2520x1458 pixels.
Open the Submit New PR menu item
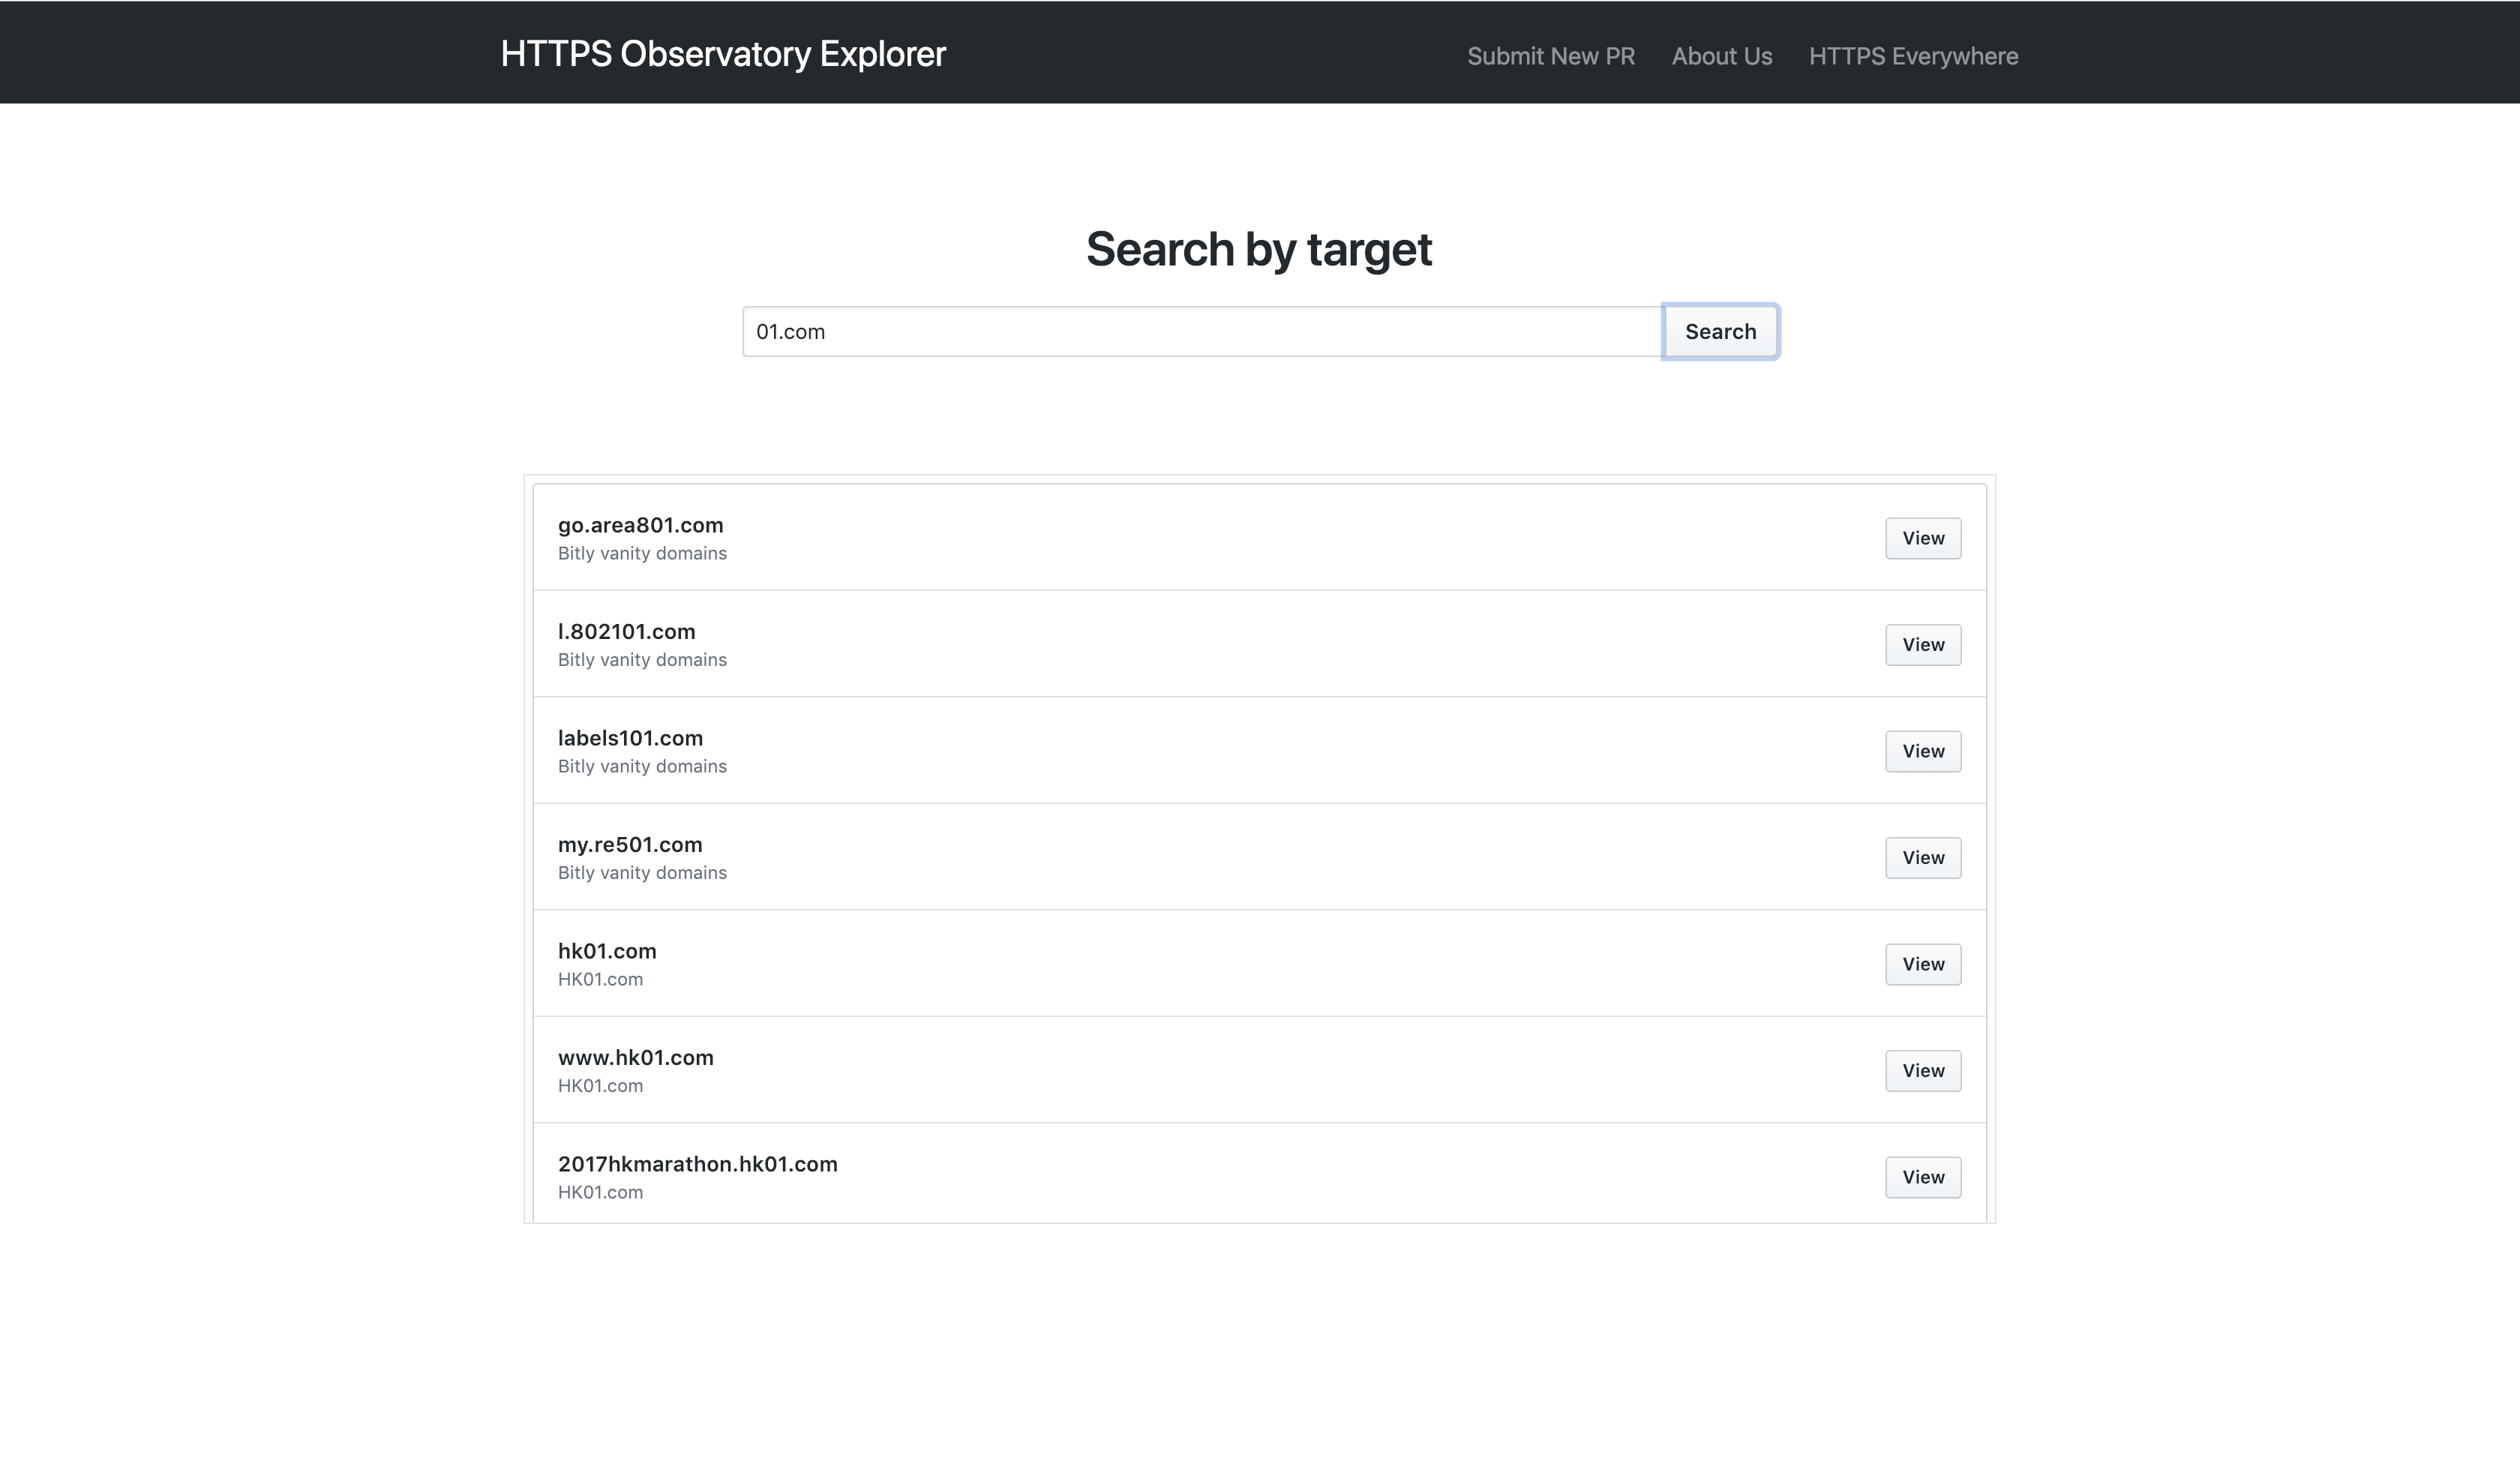[1550, 56]
